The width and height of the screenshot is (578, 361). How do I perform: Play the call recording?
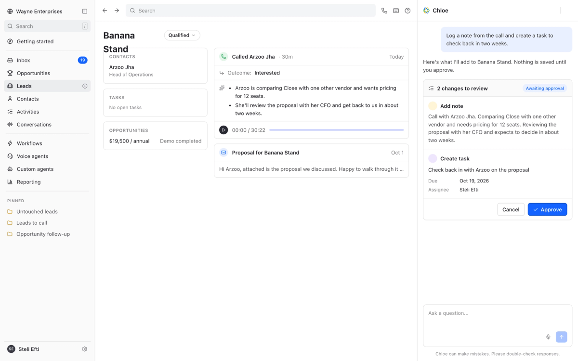(223, 130)
